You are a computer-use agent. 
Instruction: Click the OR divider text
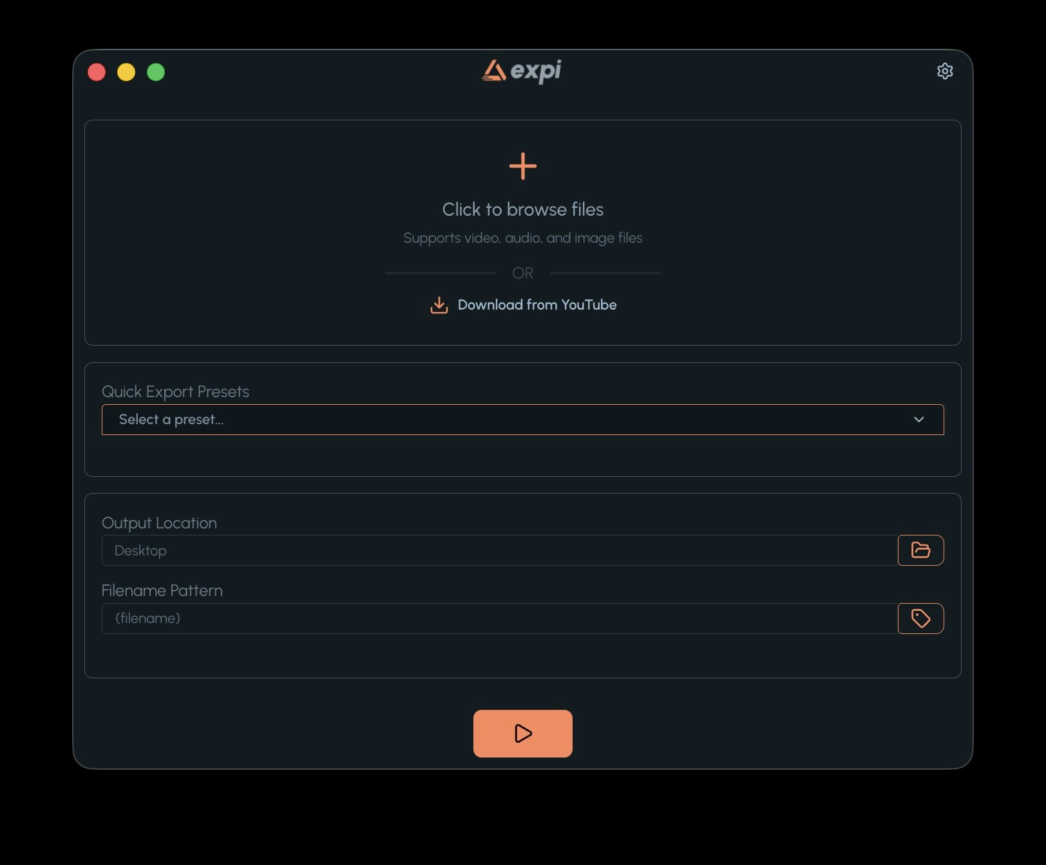pyautogui.click(x=522, y=273)
